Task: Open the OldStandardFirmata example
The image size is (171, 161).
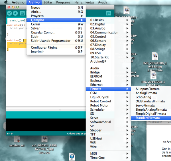Action: 151,101
